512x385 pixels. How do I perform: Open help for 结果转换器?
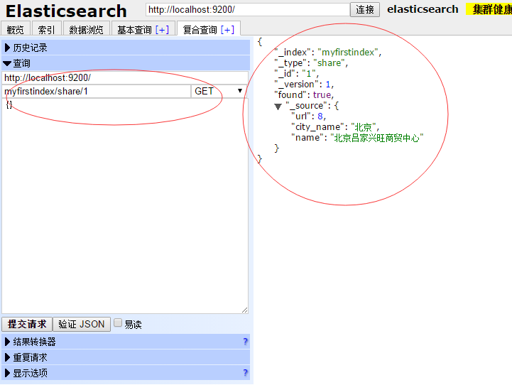pos(245,342)
